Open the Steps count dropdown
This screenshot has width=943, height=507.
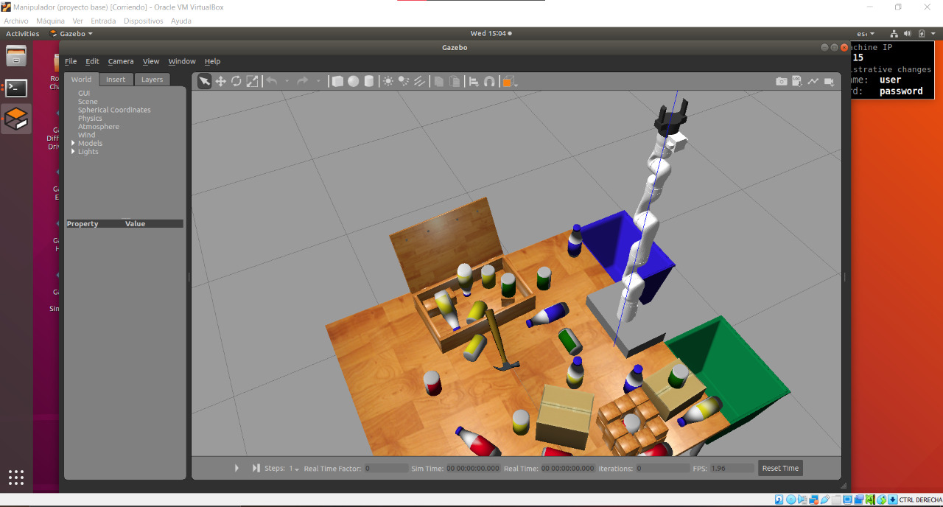[294, 469]
